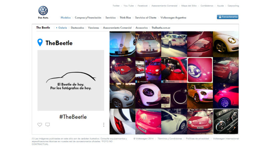The height and width of the screenshot is (152, 271).
Task: Open Términos y Condiciones footer link
Action: click(170, 139)
